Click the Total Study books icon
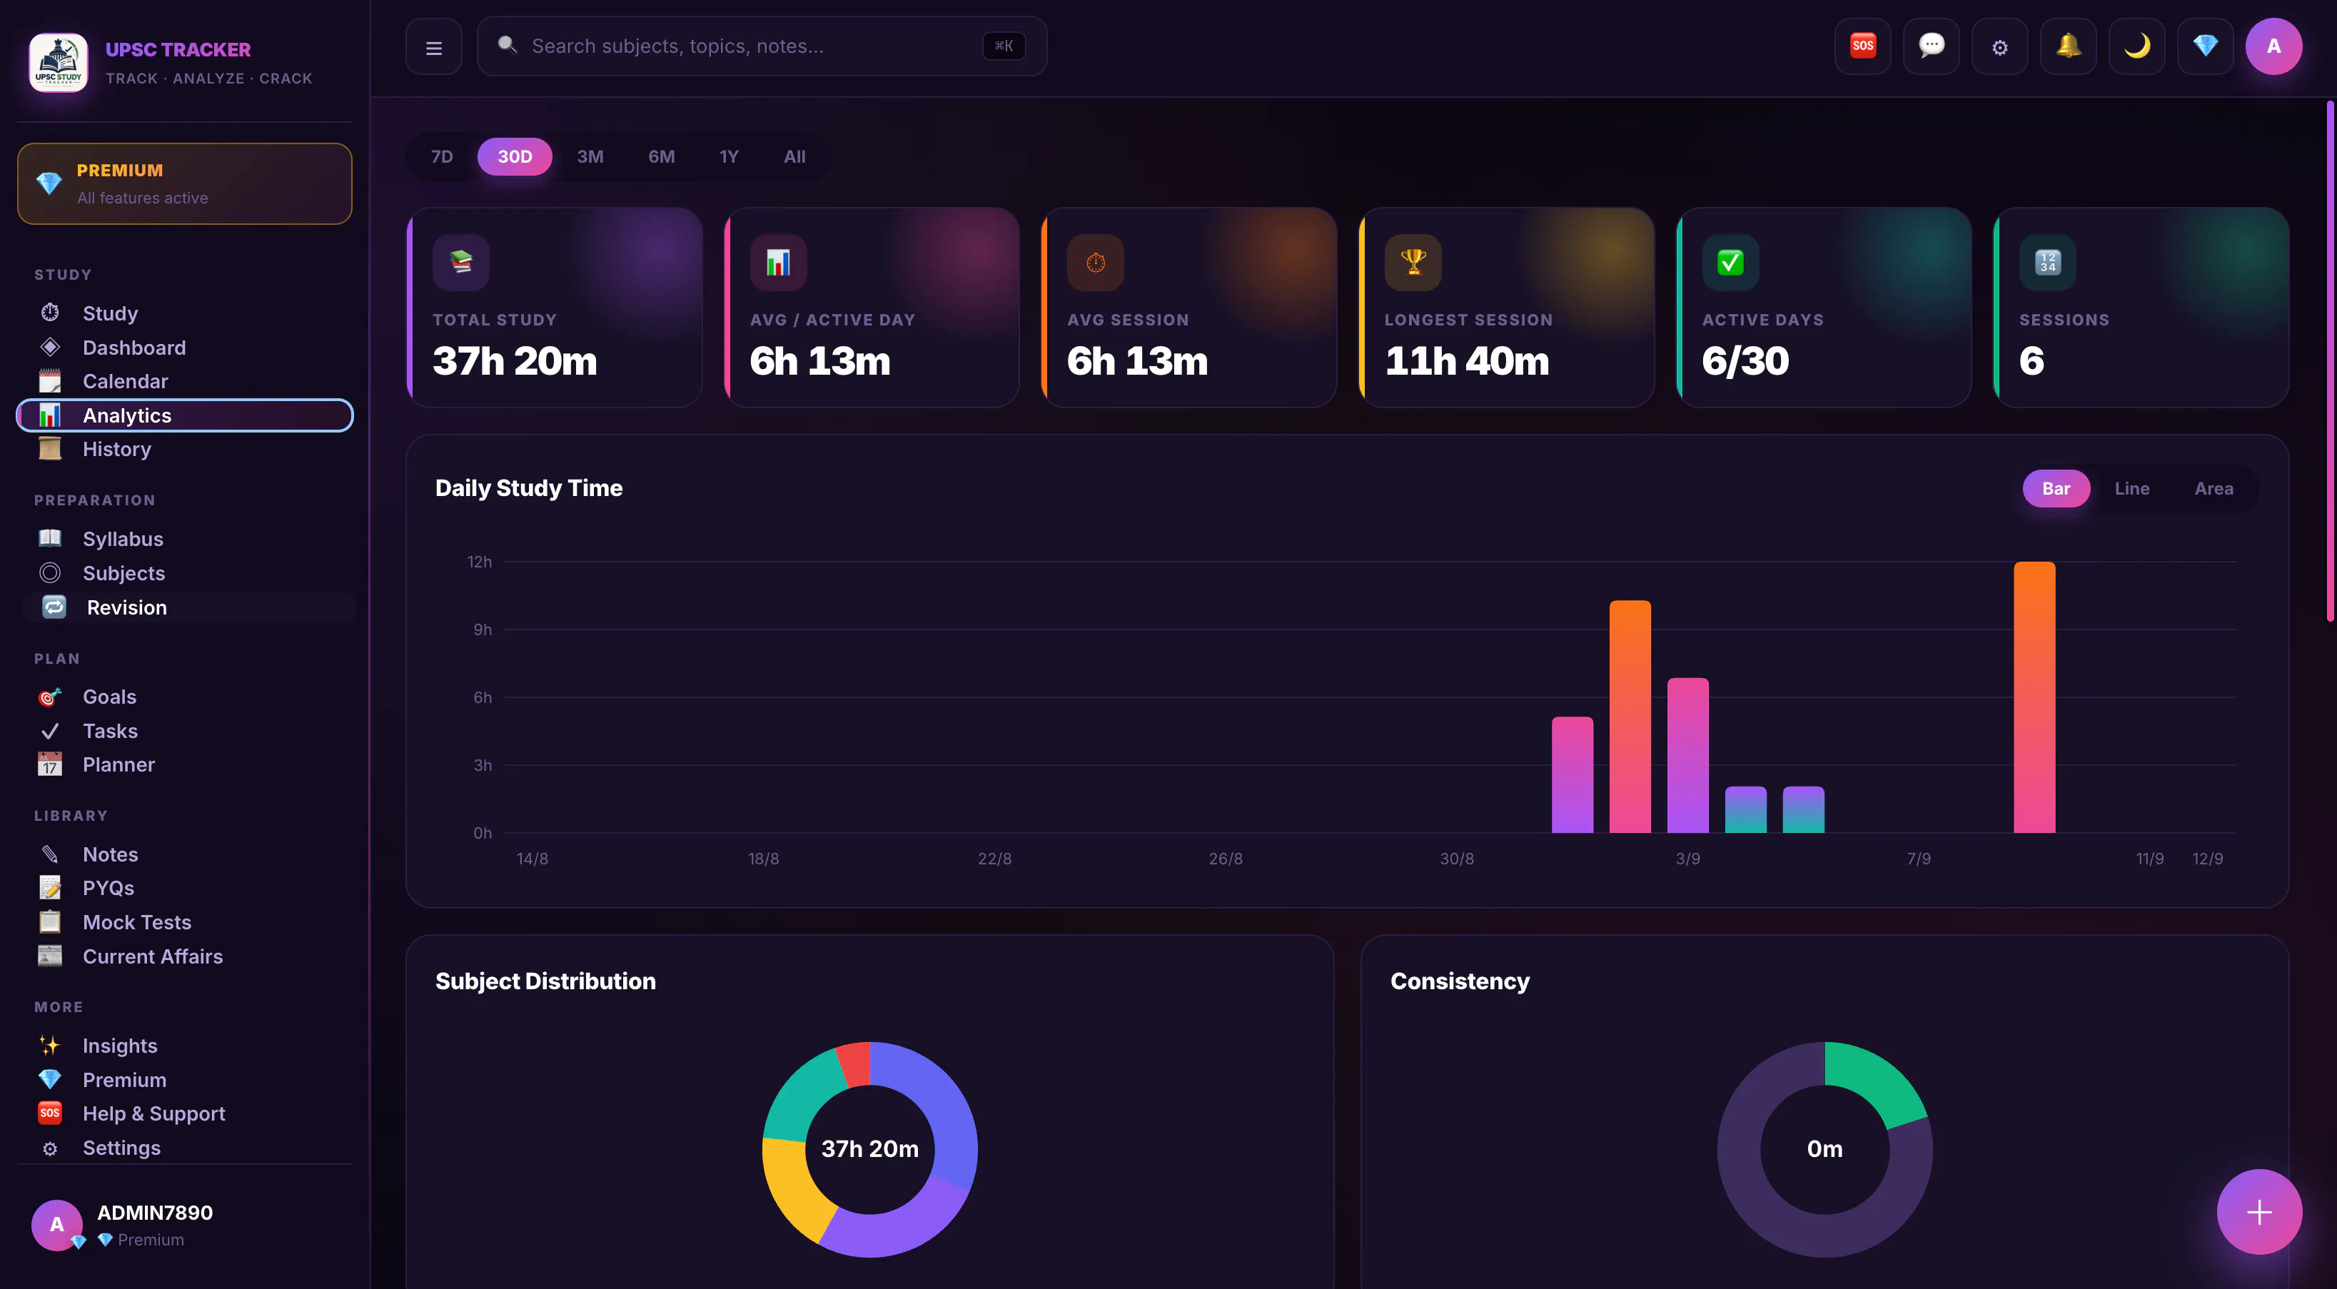The height and width of the screenshot is (1289, 2337). coord(461,262)
